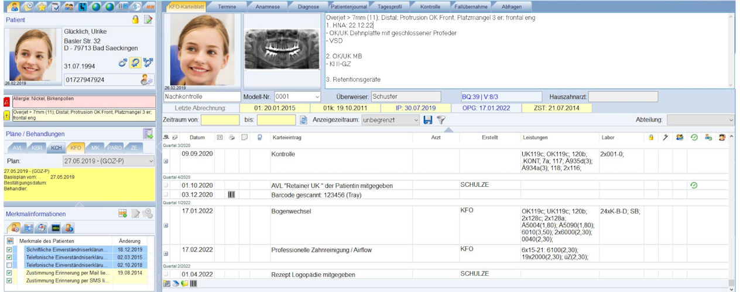Select the KCH plan tab
Screen dimensions: 740x292
[56, 148]
